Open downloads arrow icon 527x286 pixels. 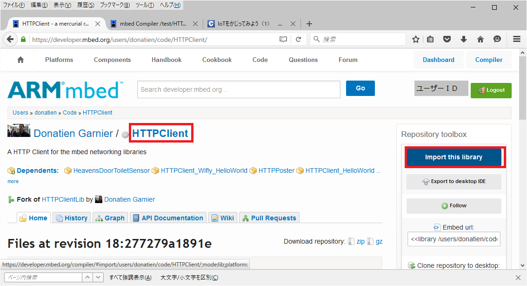464,40
